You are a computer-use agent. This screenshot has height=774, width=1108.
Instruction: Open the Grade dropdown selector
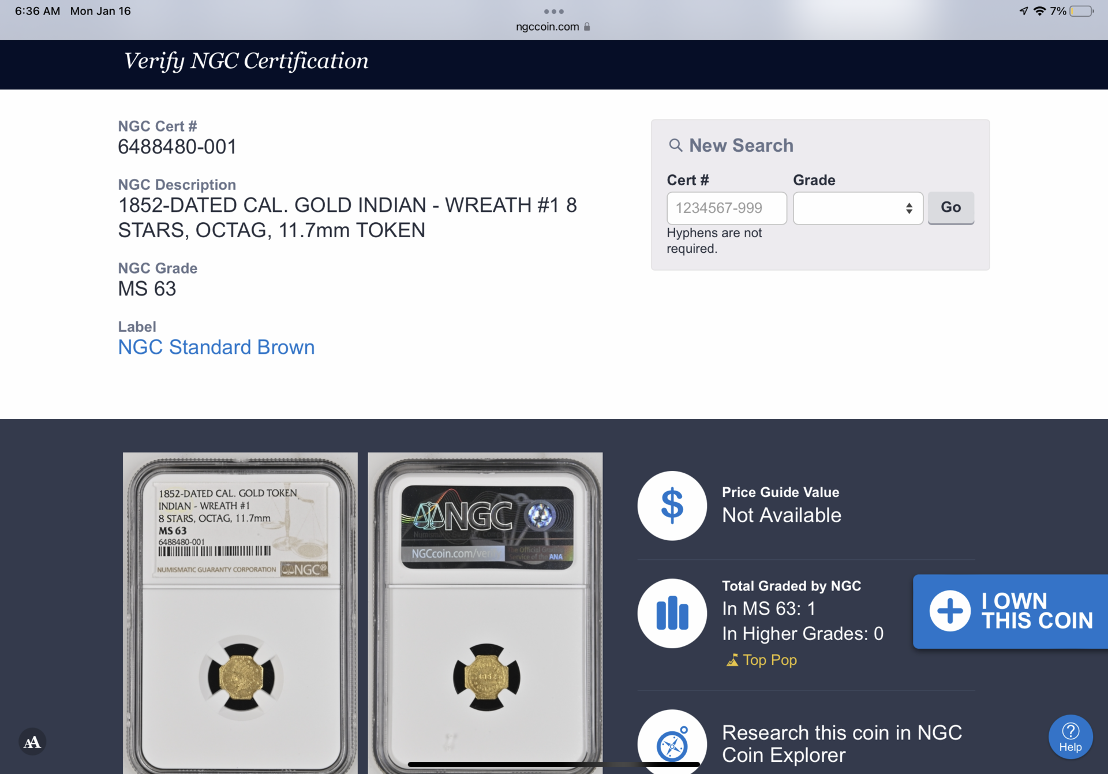[858, 208]
